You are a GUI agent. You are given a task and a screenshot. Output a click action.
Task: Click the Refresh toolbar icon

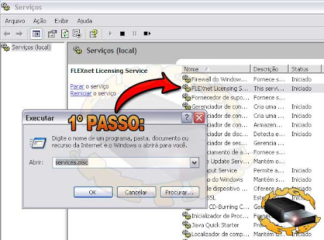pos(65,34)
